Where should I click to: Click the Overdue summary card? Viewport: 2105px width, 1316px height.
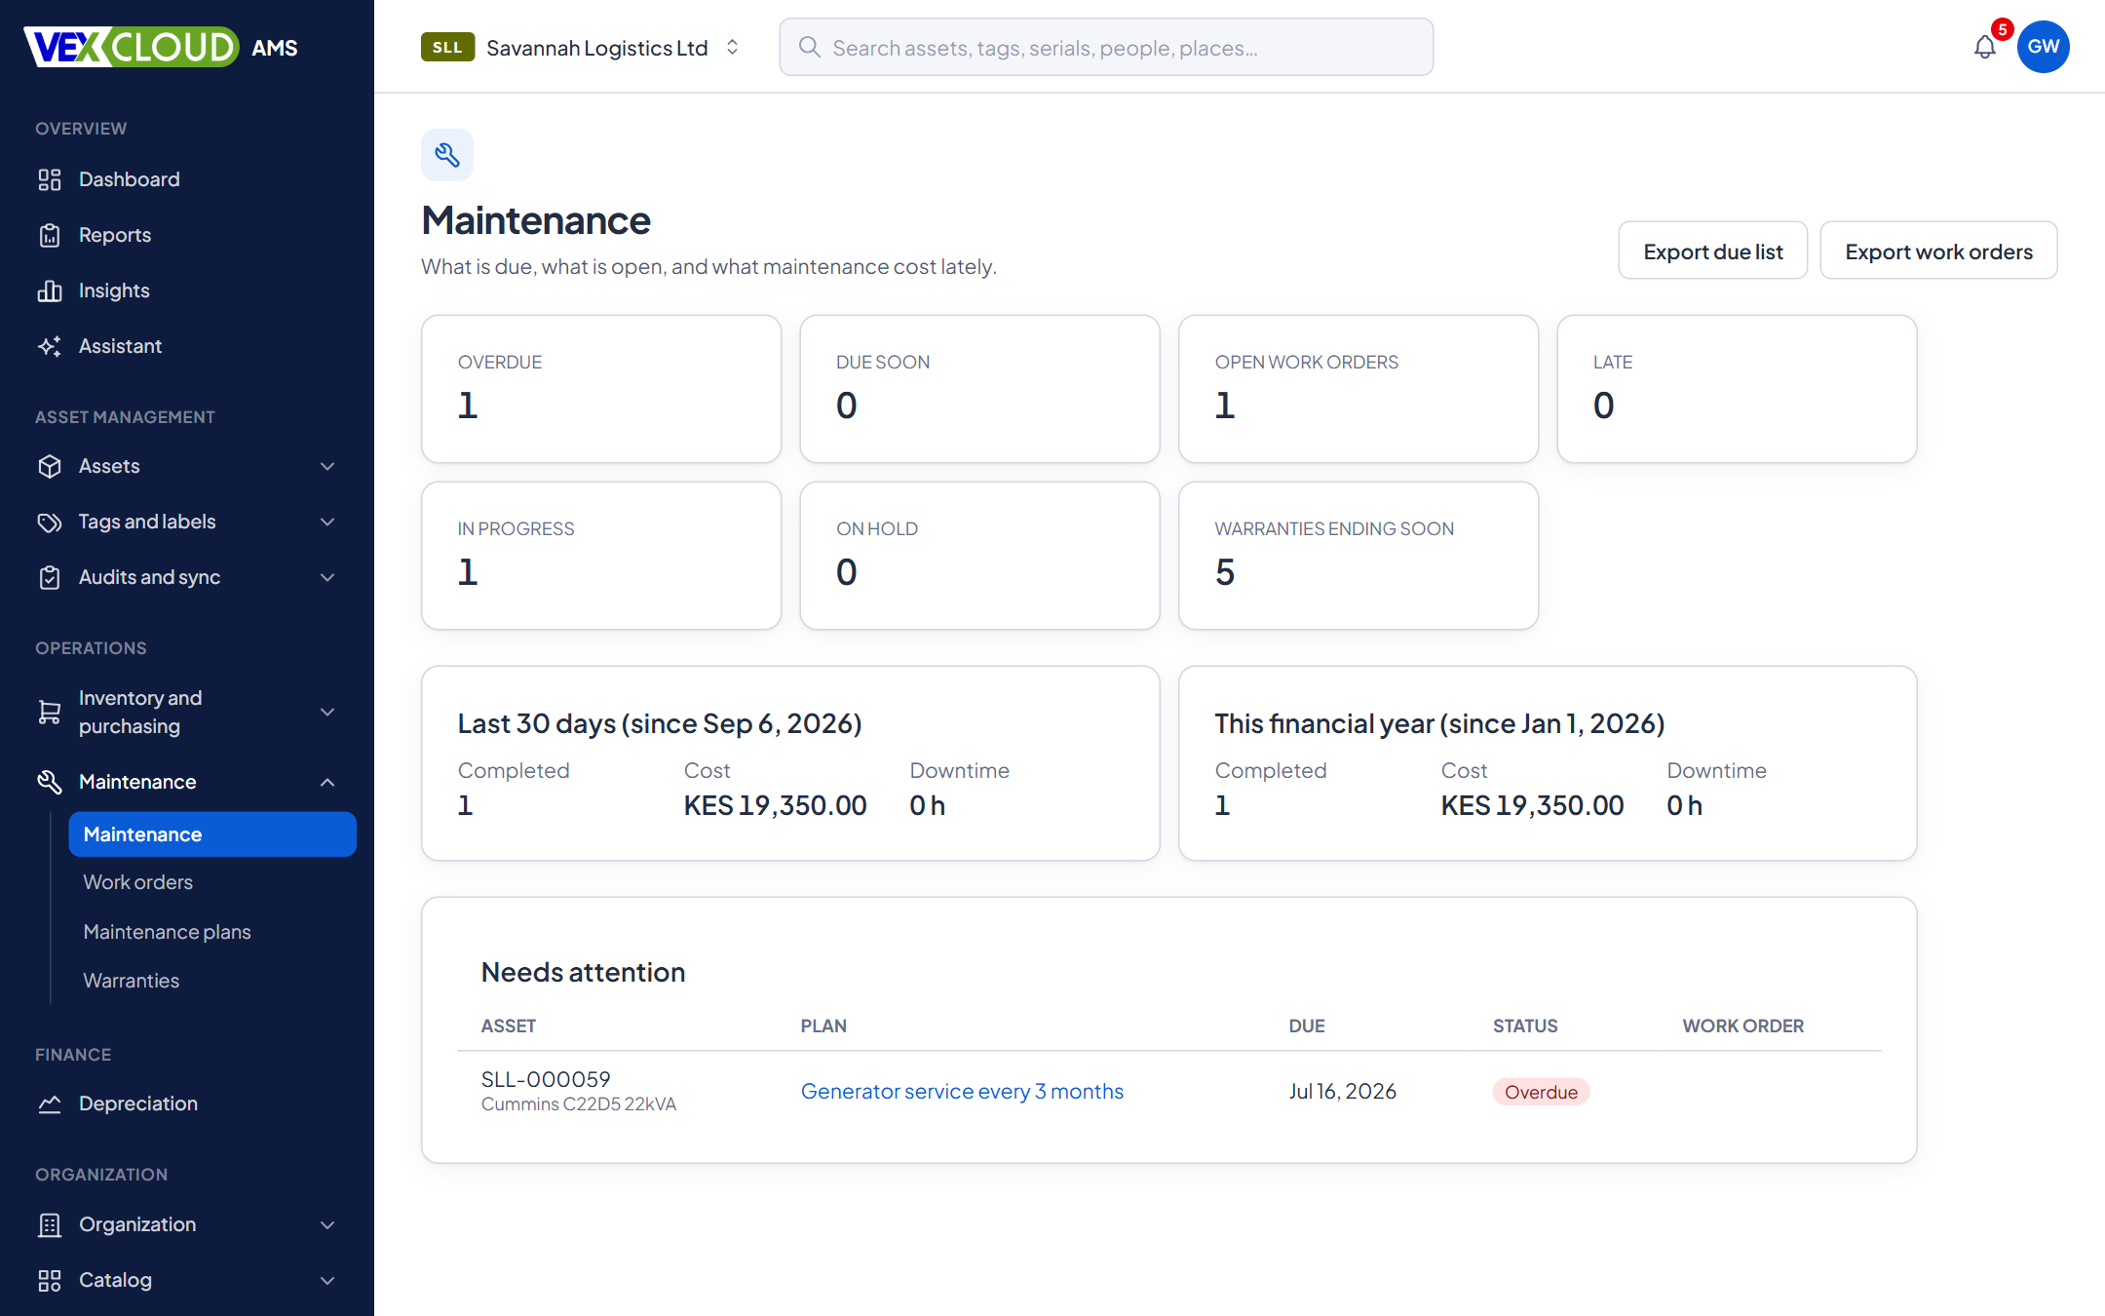pos(601,389)
